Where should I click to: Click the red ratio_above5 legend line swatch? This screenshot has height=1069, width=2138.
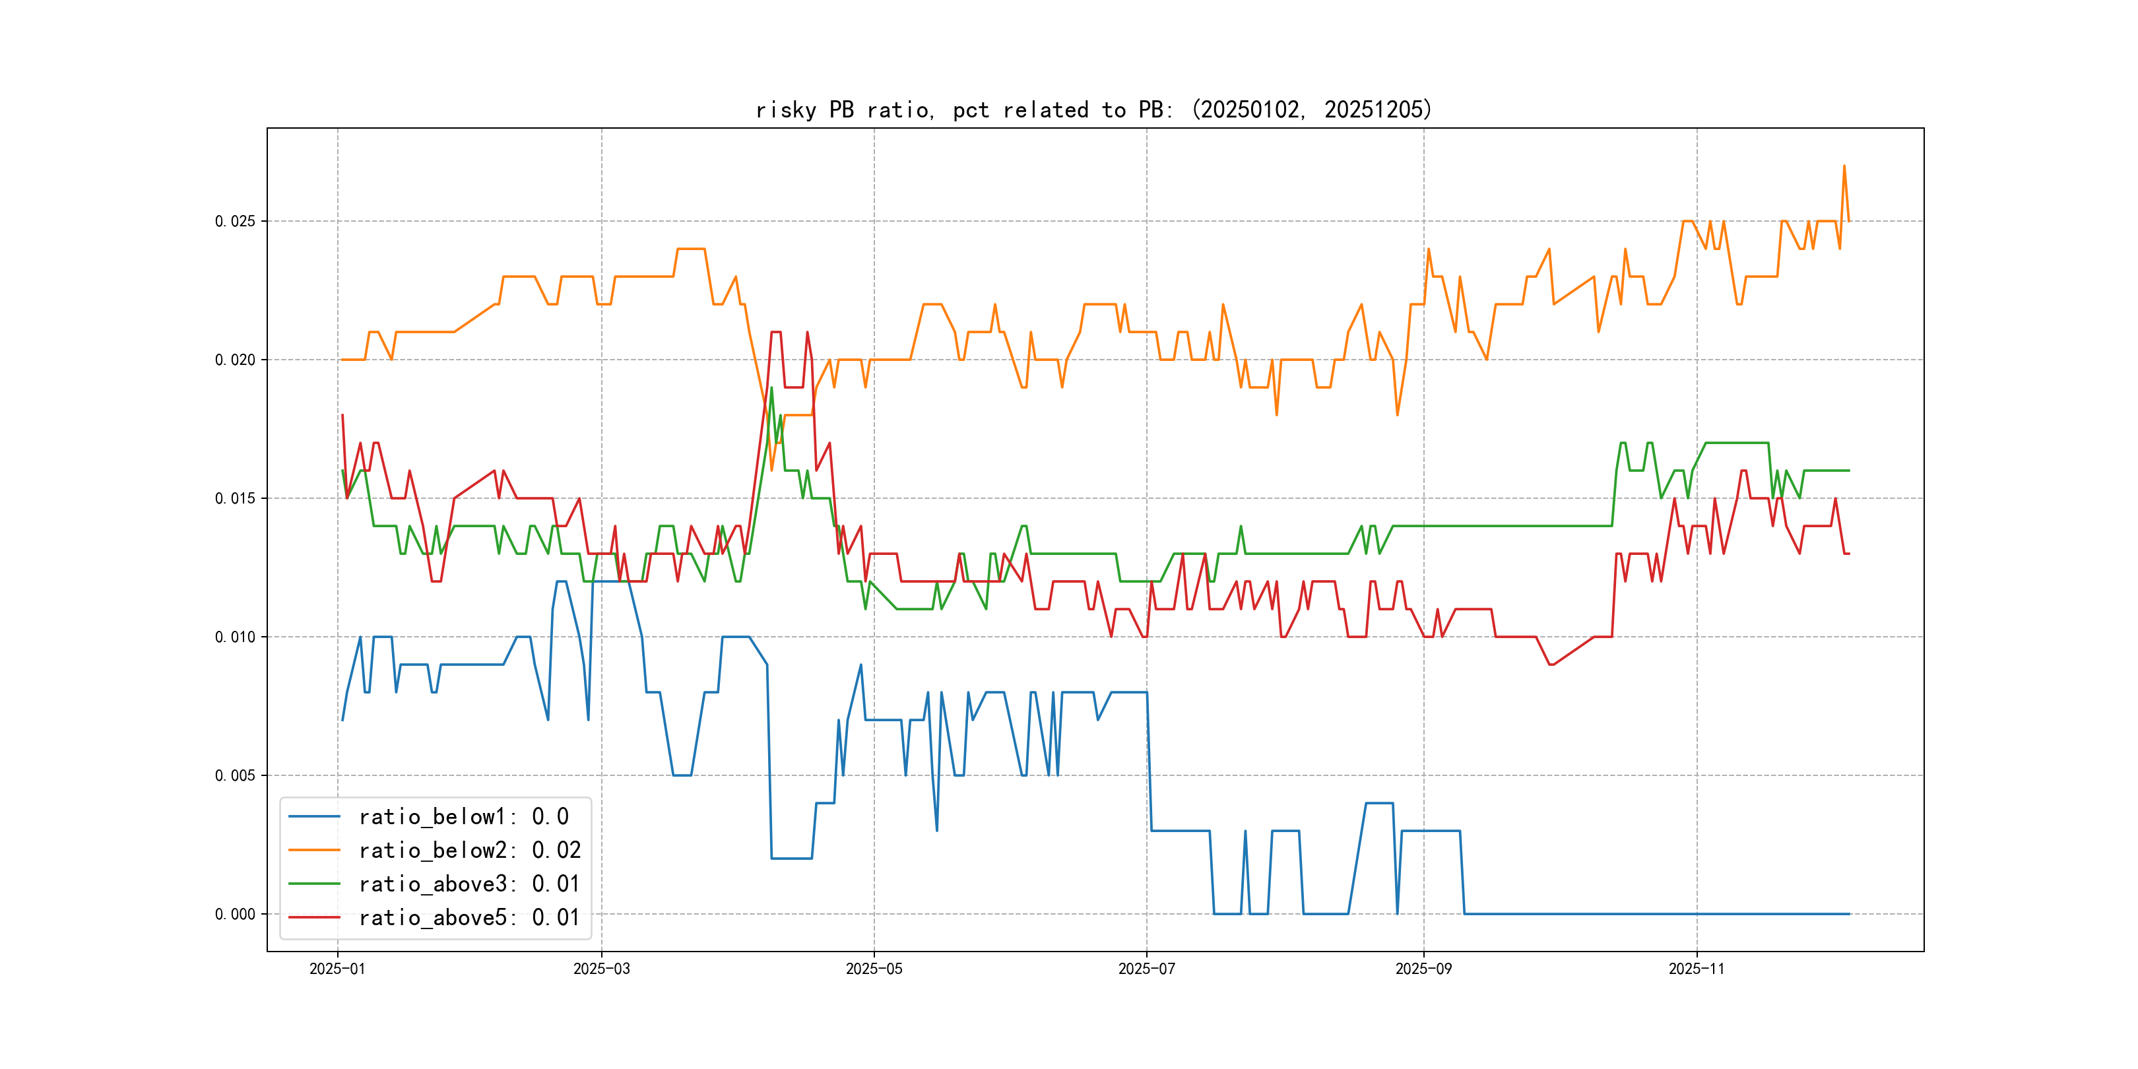coord(313,917)
